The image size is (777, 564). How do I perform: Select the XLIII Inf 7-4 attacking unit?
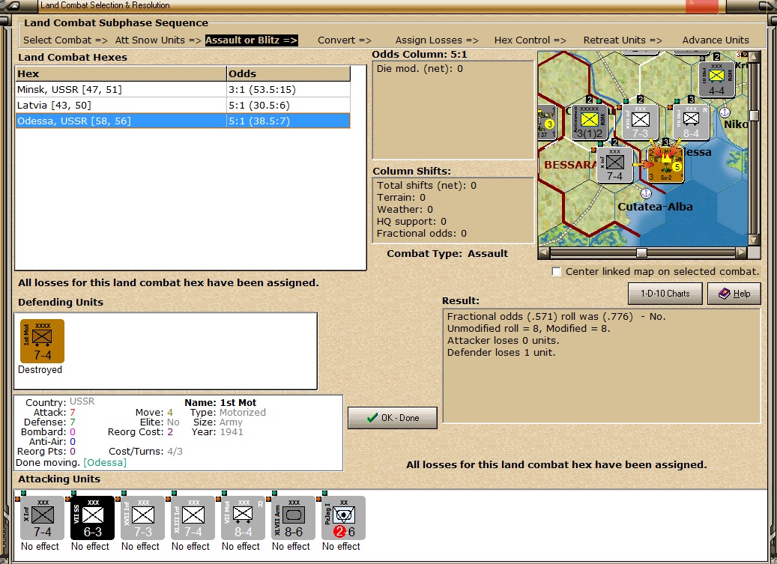pyautogui.click(x=193, y=518)
